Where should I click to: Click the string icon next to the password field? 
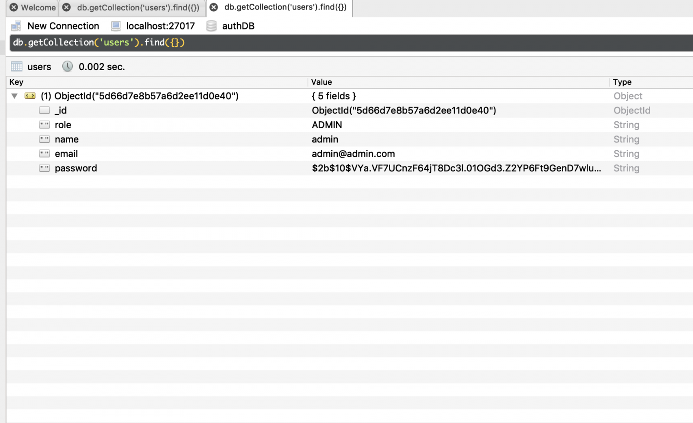click(x=44, y=168)
